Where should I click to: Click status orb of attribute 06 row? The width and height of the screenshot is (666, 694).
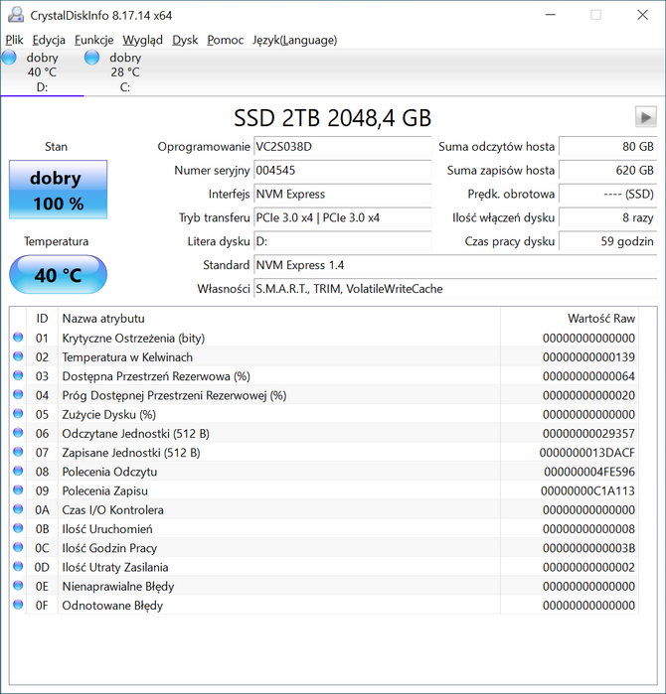coord(18,433)
